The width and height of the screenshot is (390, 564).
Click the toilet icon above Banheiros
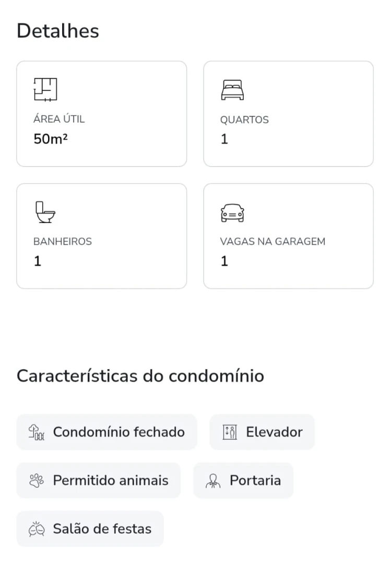[45, 212]
